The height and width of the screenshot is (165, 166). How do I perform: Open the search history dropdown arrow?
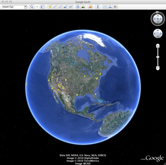coord(26,7)
